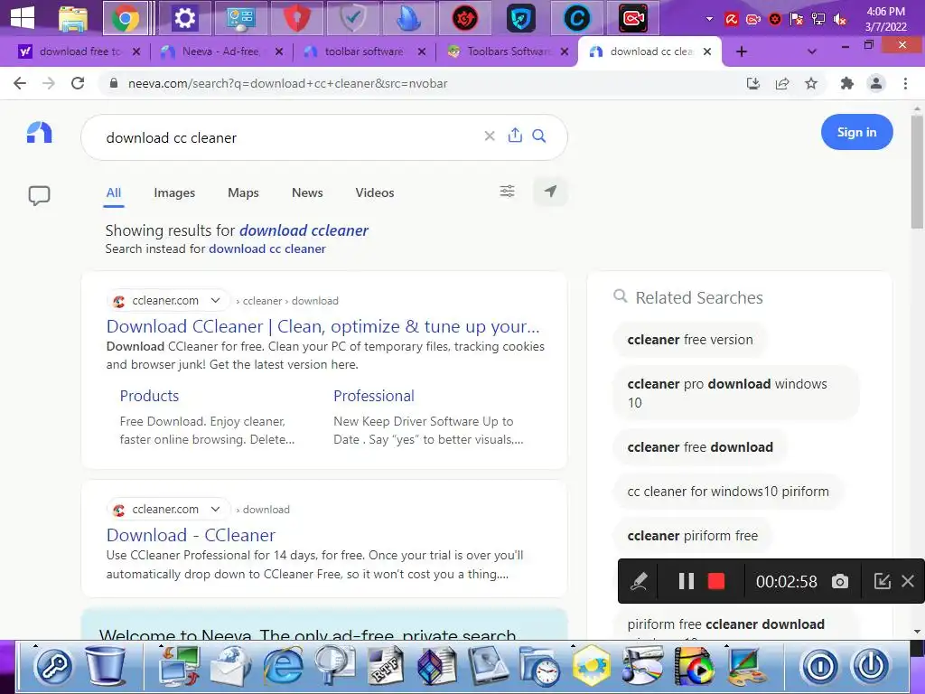
Task: Open File Explorer from the taskbar
Action: [73, 18]
